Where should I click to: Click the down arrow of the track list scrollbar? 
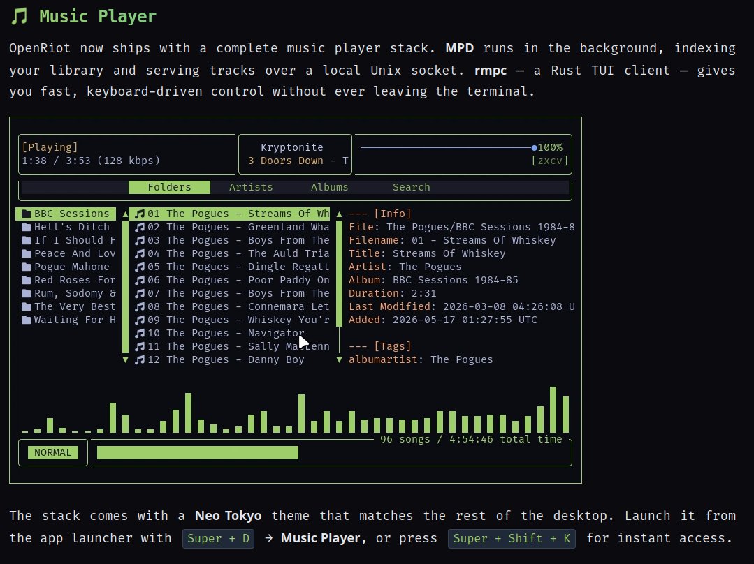click(126, 359)
